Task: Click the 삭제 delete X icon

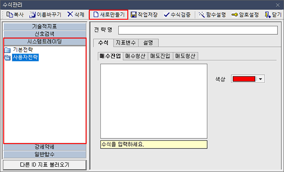Action: click(70, 14)
